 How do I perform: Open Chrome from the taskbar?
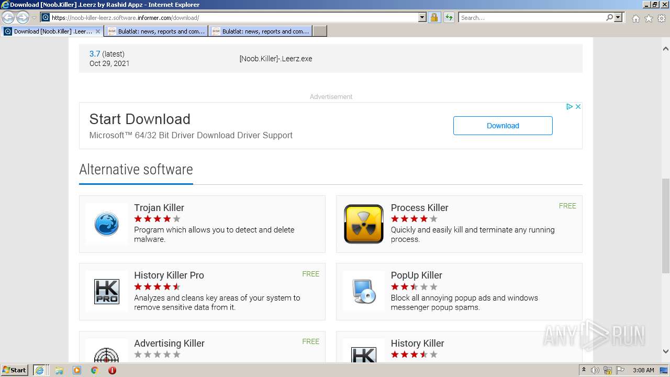95,370
